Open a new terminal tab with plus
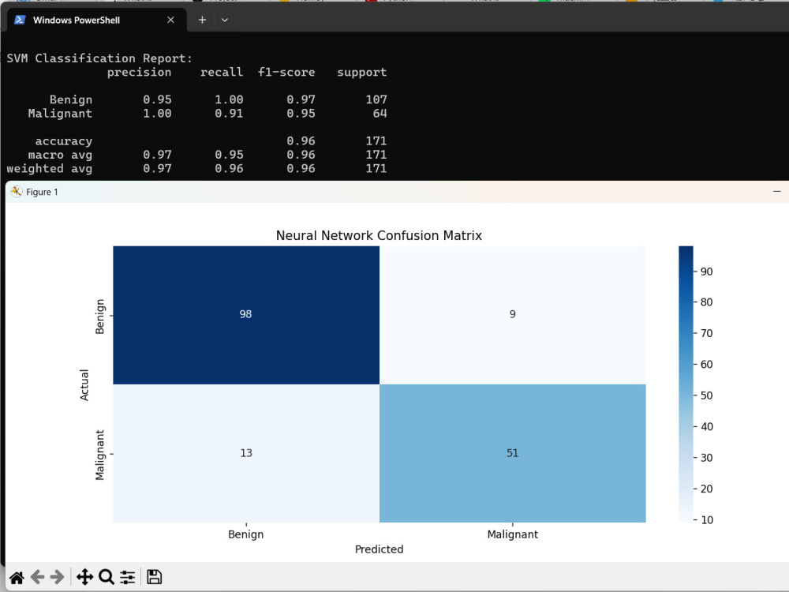 click(x=202, y=21)
